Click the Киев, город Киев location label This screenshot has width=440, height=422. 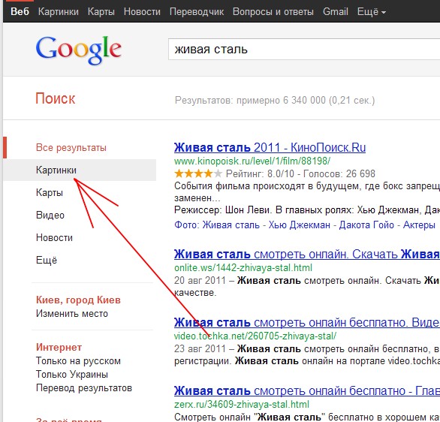pos(78,300)
